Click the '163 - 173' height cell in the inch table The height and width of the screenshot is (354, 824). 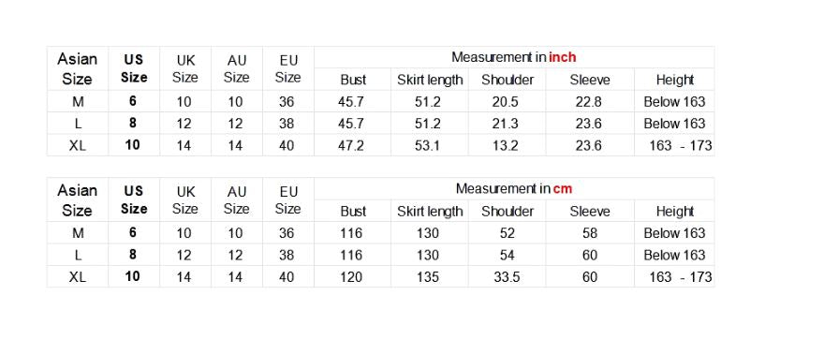click(x=681, y=145)
